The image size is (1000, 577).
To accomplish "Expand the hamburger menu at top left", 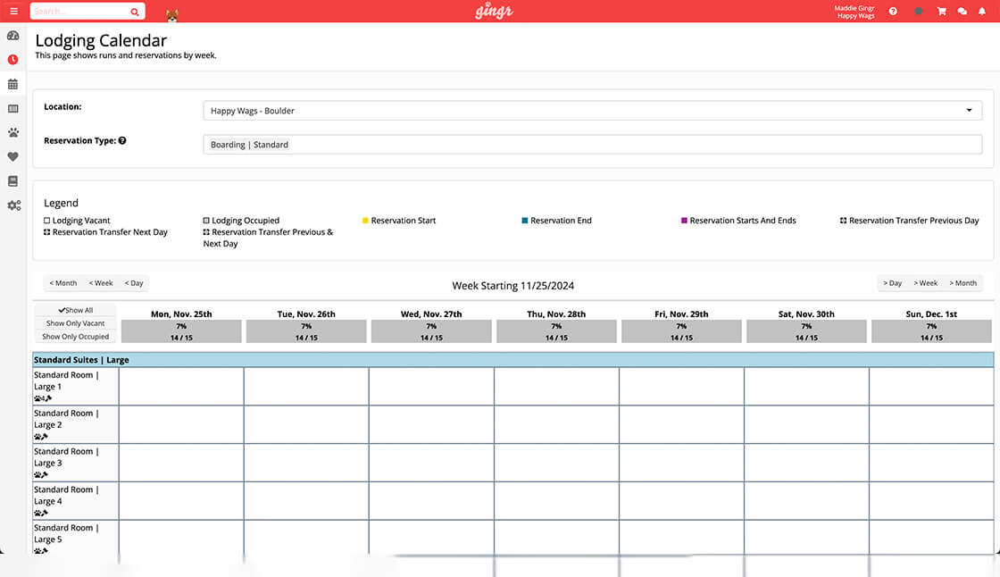I will 12,11.
